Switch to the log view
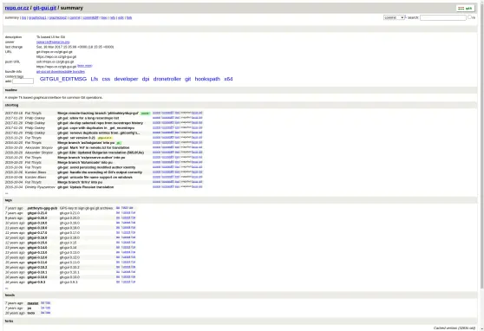This screenshot has height=331, width=484. pyautogui.click(x=23, y=18)
